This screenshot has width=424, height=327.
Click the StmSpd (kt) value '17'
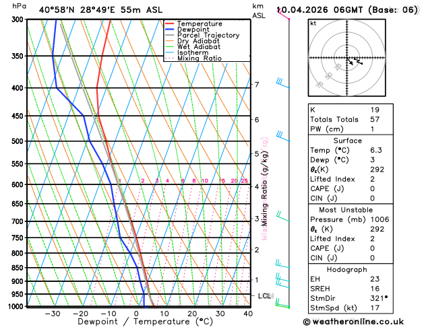coord(375,308)
